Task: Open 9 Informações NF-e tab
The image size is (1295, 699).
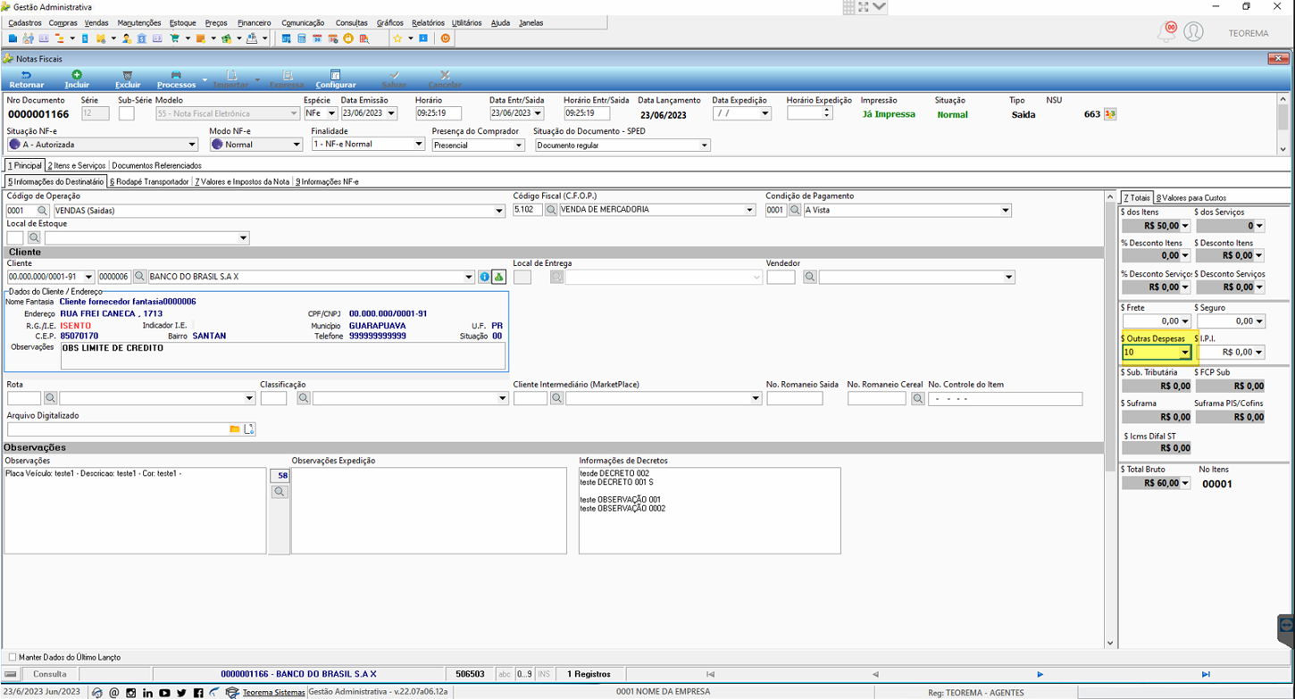Action: pos(327,181)
